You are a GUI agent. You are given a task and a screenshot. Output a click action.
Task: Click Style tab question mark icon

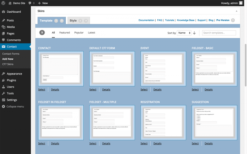pyautogui.click(x=86, y=21)
